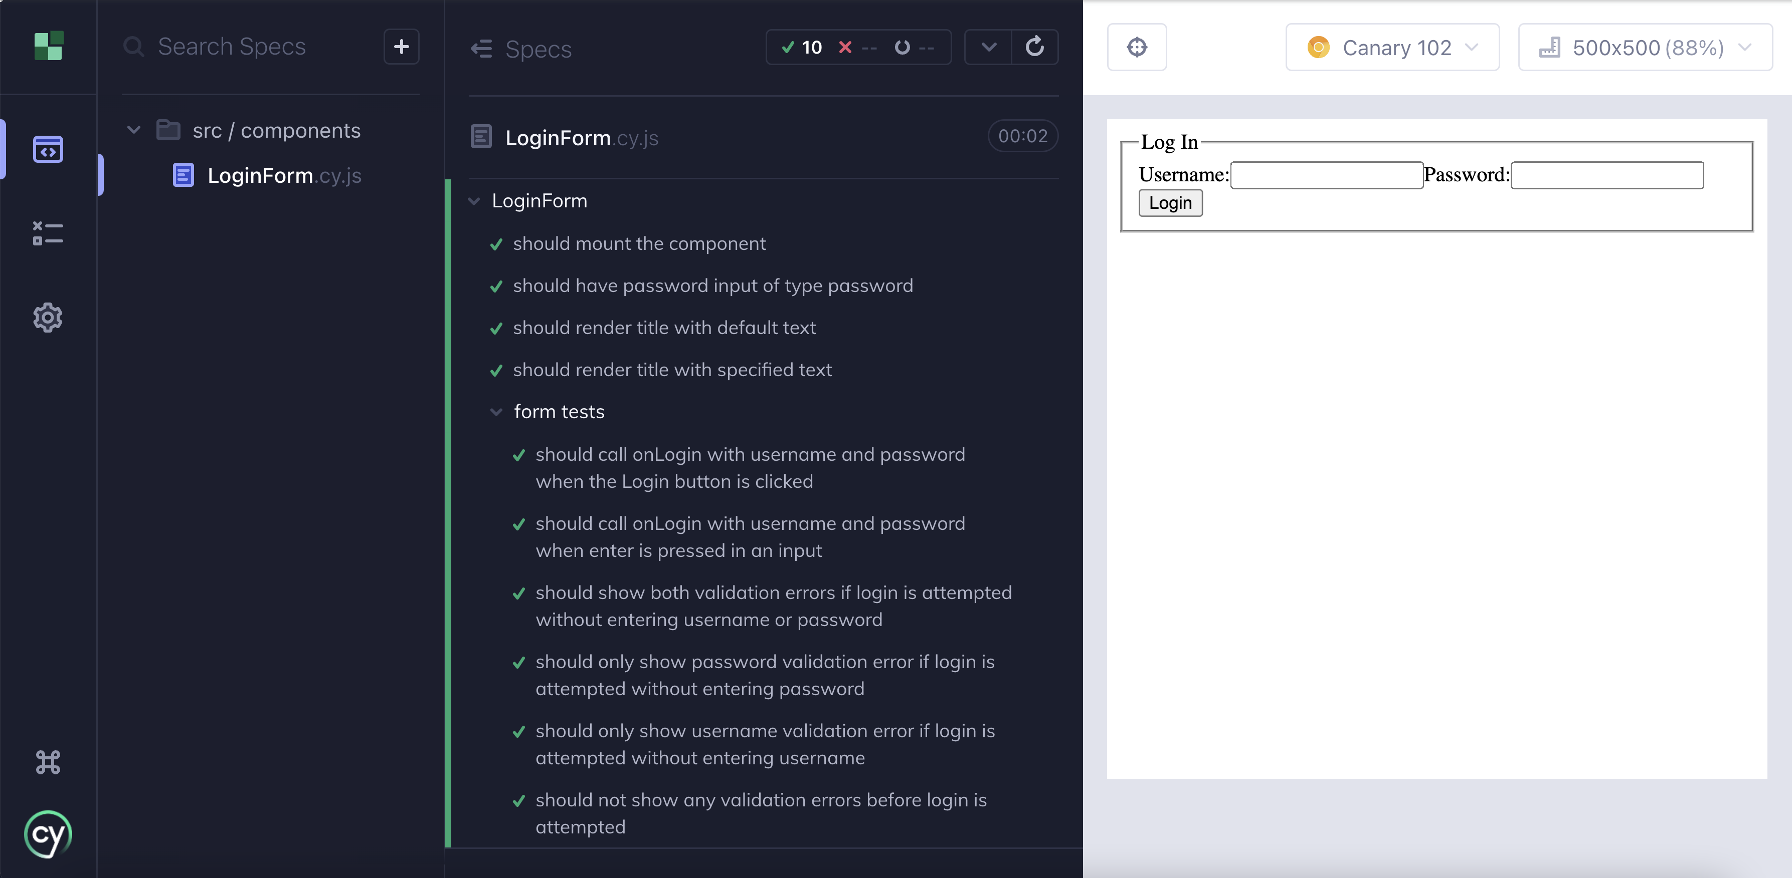The width and height of the screenshot is (1792, 878).
Task: Select LoginForm.cy.js spec file
Action: 283,175
